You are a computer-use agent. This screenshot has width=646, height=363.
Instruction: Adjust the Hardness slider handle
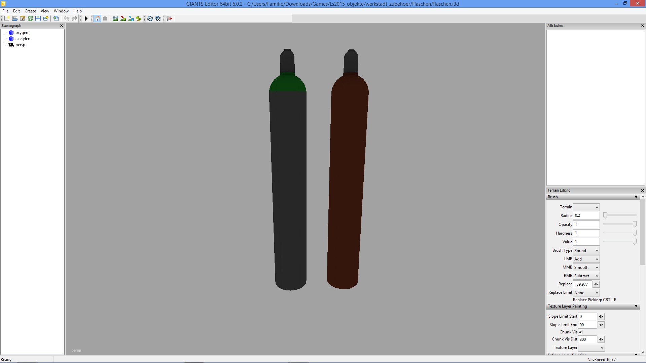tap(635, 233)
